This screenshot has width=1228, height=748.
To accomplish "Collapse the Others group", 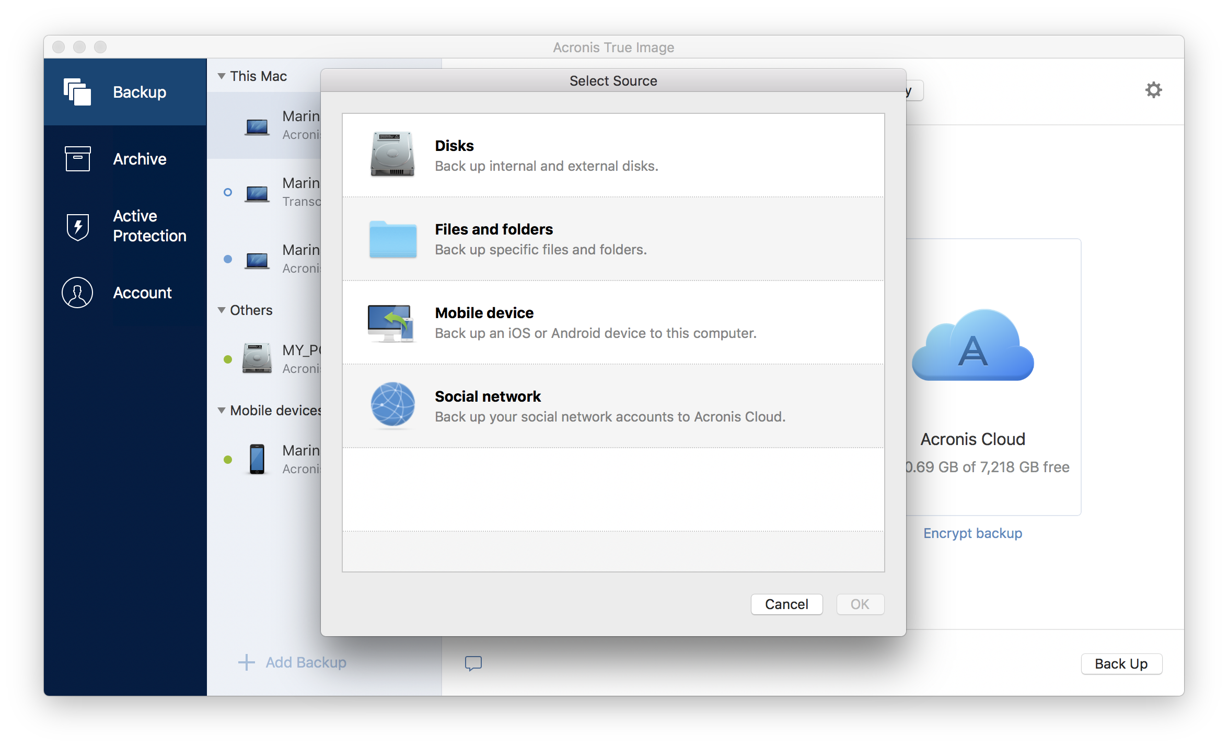I will pos(222,310).
